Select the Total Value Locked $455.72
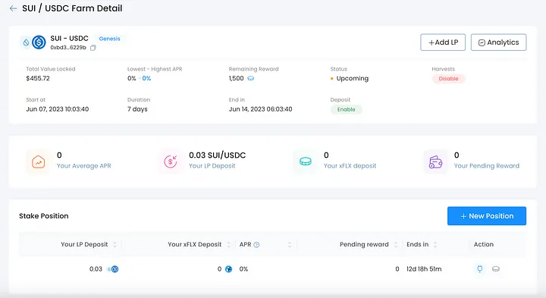The width and height of the screenshot is (546, 298). point(38,78)
